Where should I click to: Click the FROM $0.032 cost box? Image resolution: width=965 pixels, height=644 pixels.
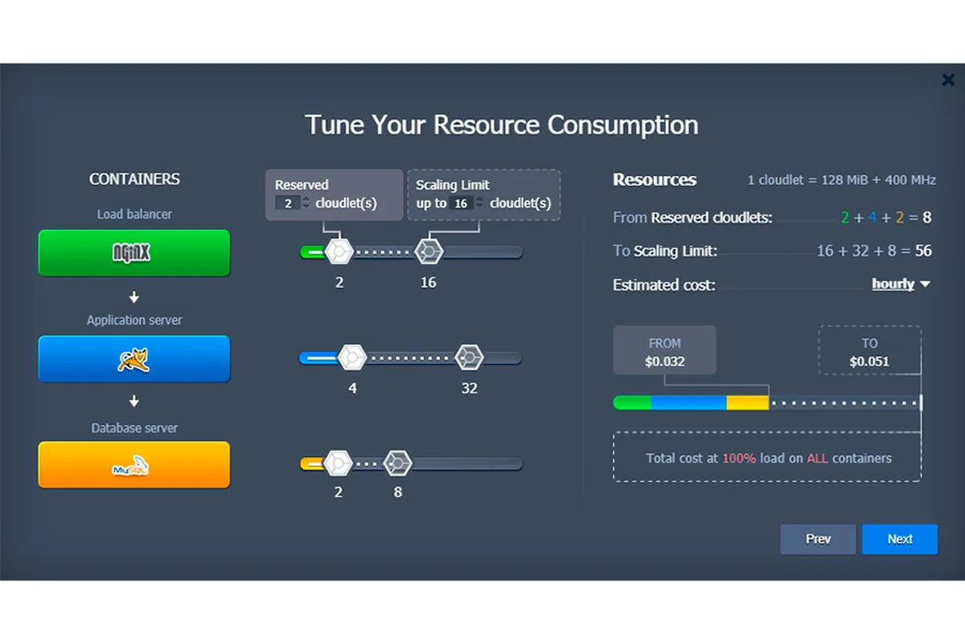664,351
